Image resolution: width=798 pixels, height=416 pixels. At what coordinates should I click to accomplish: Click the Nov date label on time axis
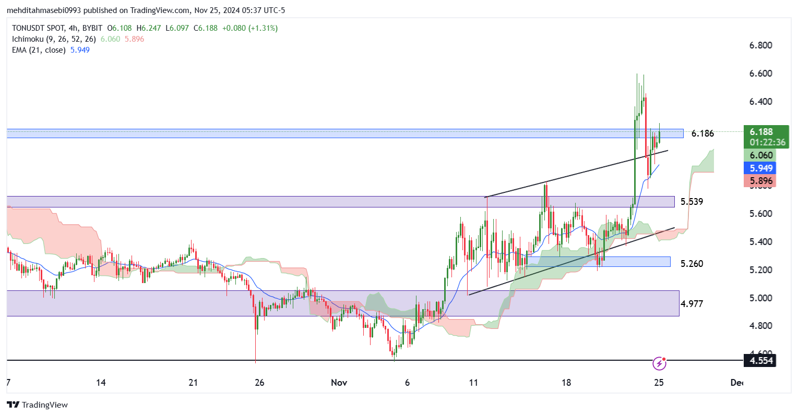pos(339,383)
